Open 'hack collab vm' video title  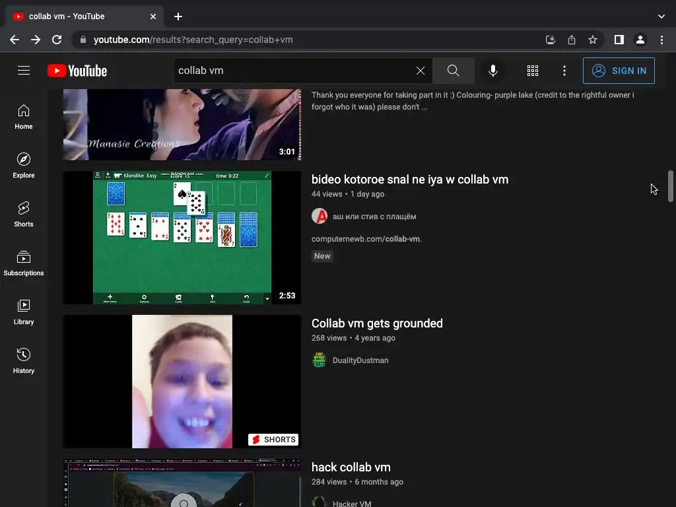pos(351,467)
